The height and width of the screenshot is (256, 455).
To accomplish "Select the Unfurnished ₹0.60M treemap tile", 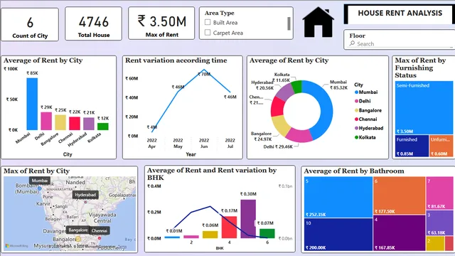I will (x=441, y=146).
